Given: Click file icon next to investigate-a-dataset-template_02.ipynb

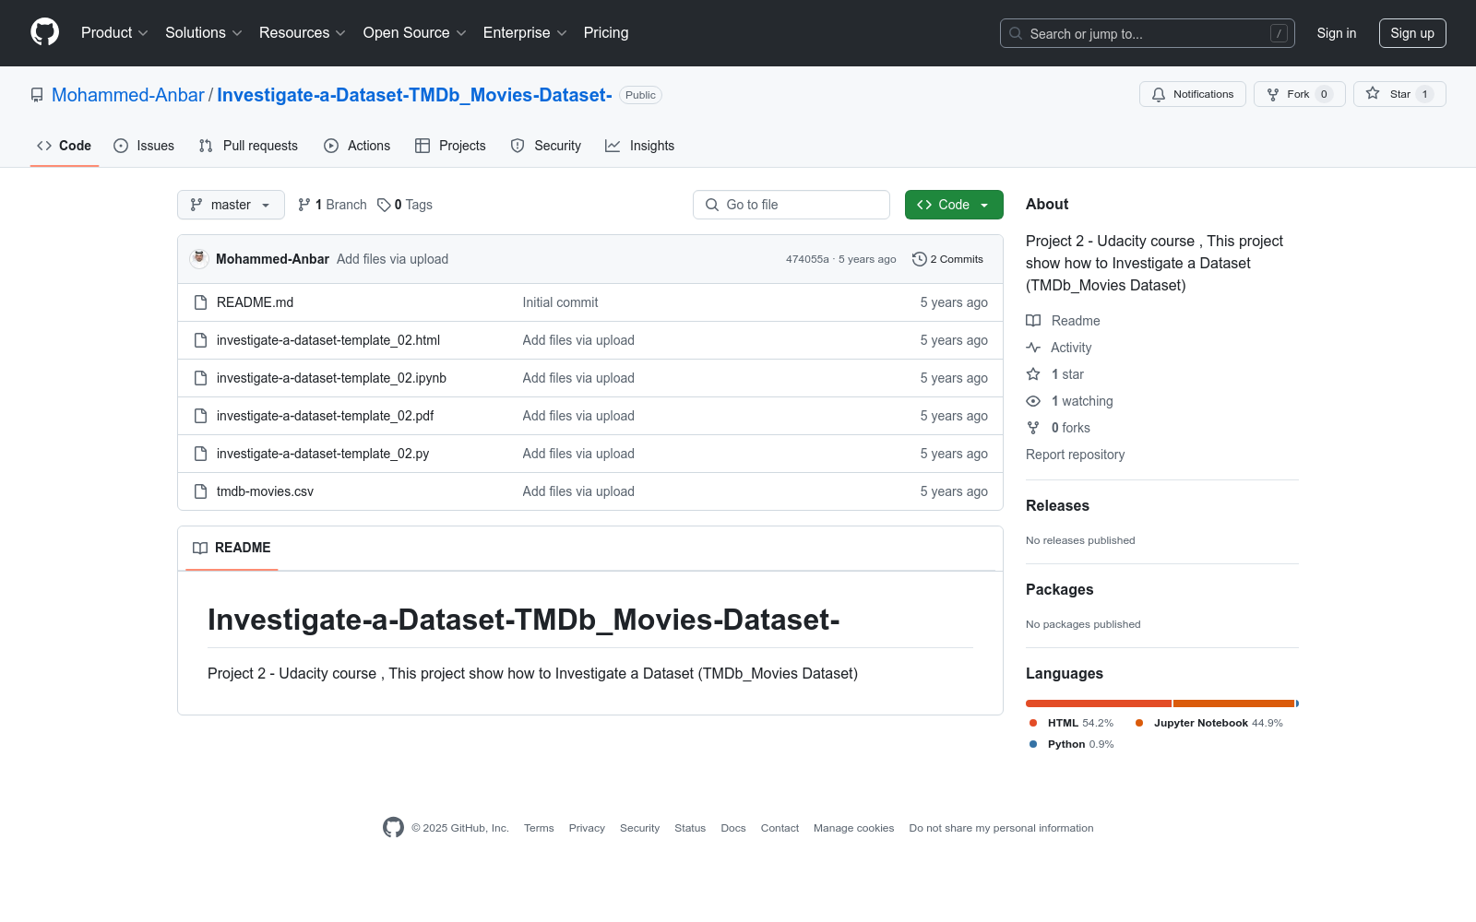Looking at the screenshot, I should [200, 378].
